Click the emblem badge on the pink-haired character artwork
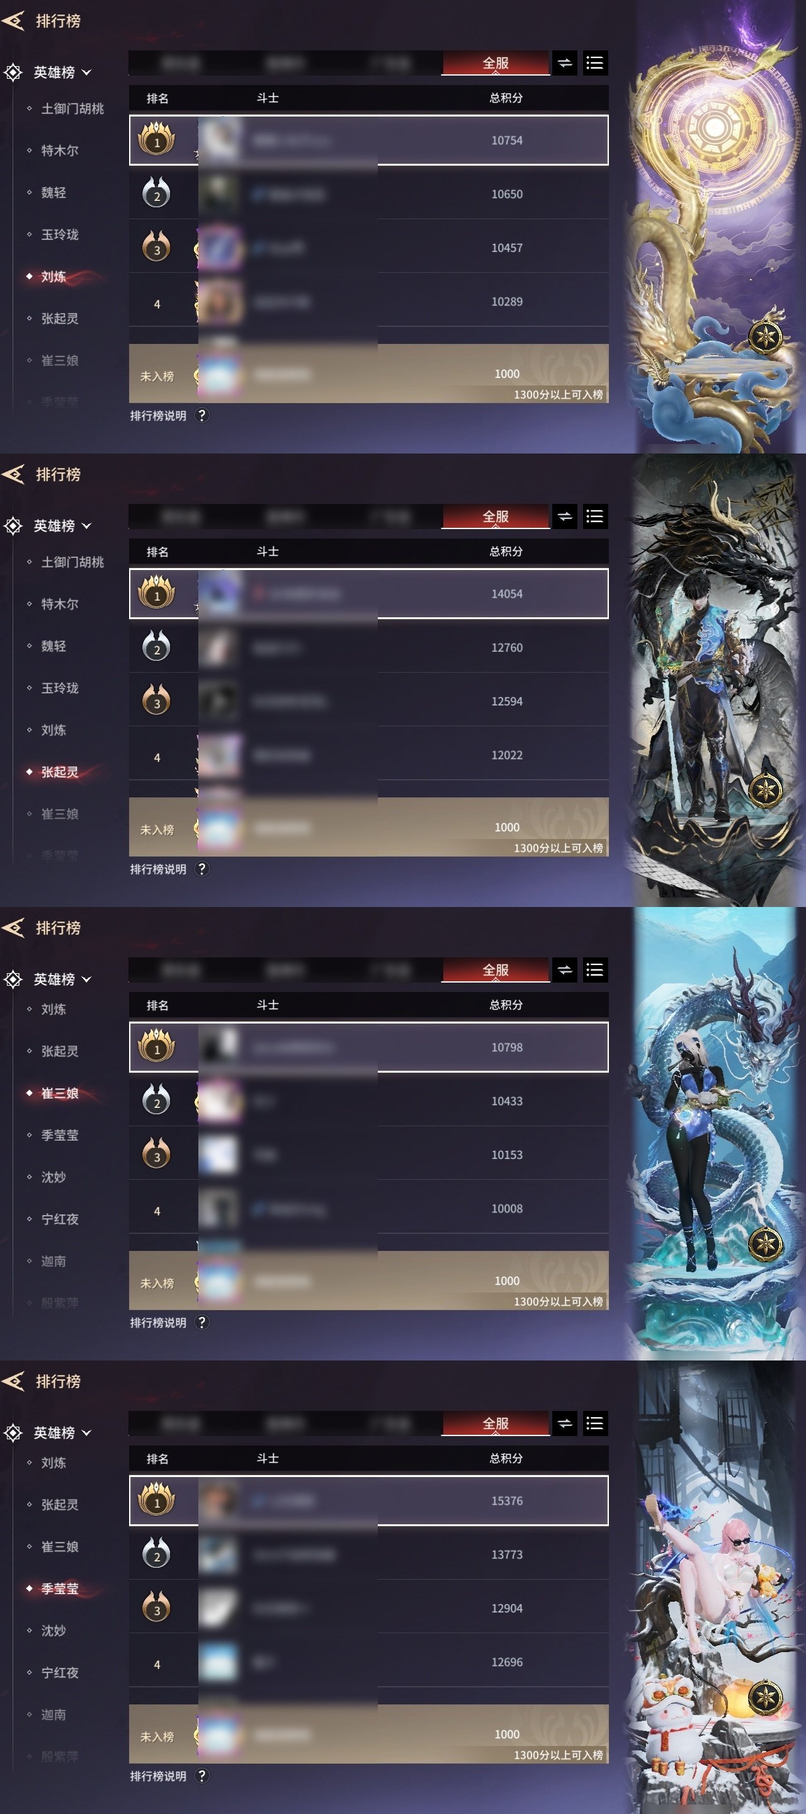This screenshot has height=1814, width=806. click(x=765, y=1697)
